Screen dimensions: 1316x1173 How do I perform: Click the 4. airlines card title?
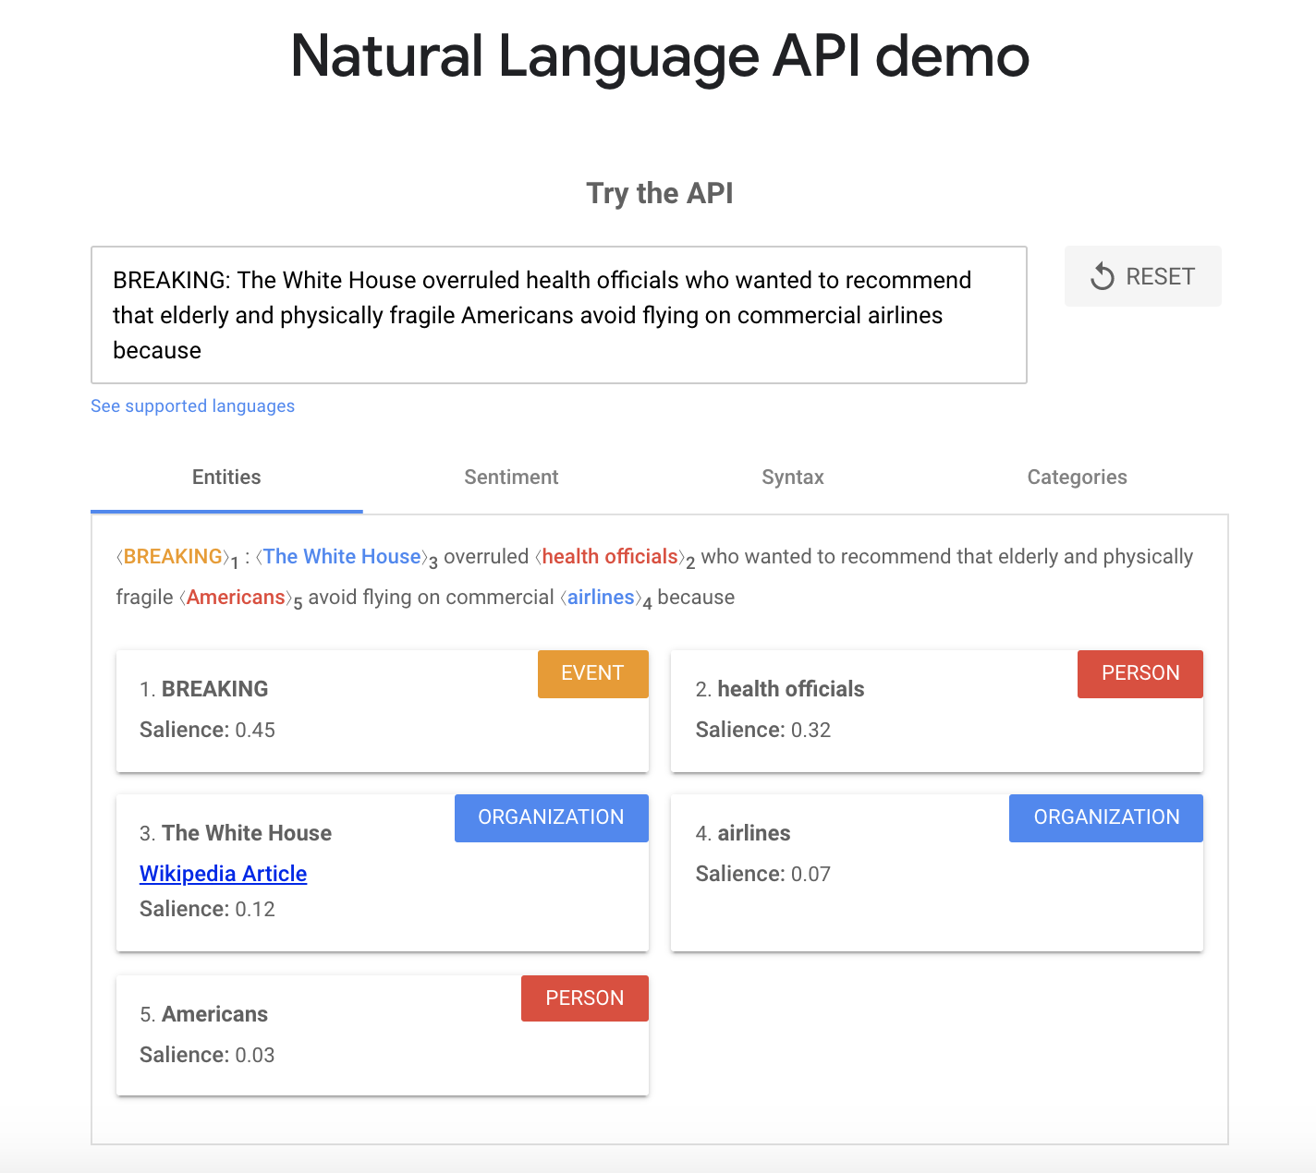[743, 833]
